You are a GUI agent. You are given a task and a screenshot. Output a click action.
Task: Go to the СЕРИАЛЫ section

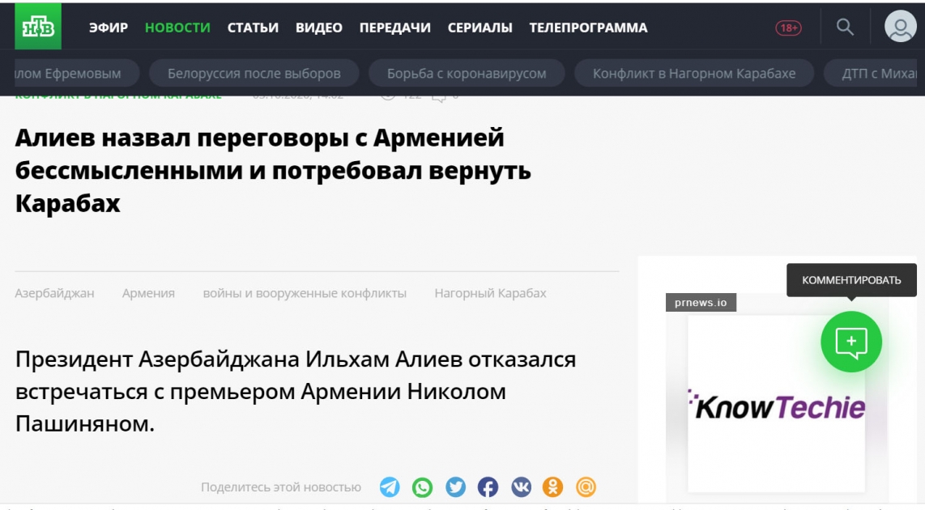click(480, 28)
